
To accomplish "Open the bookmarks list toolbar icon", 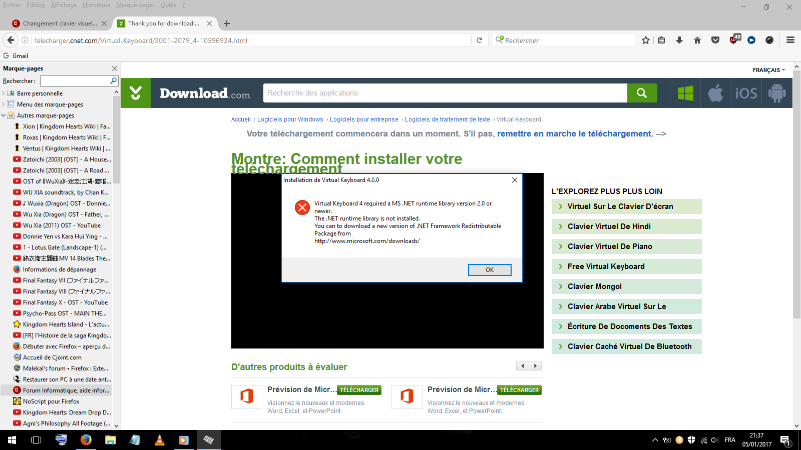I will [x=661, y=40].
